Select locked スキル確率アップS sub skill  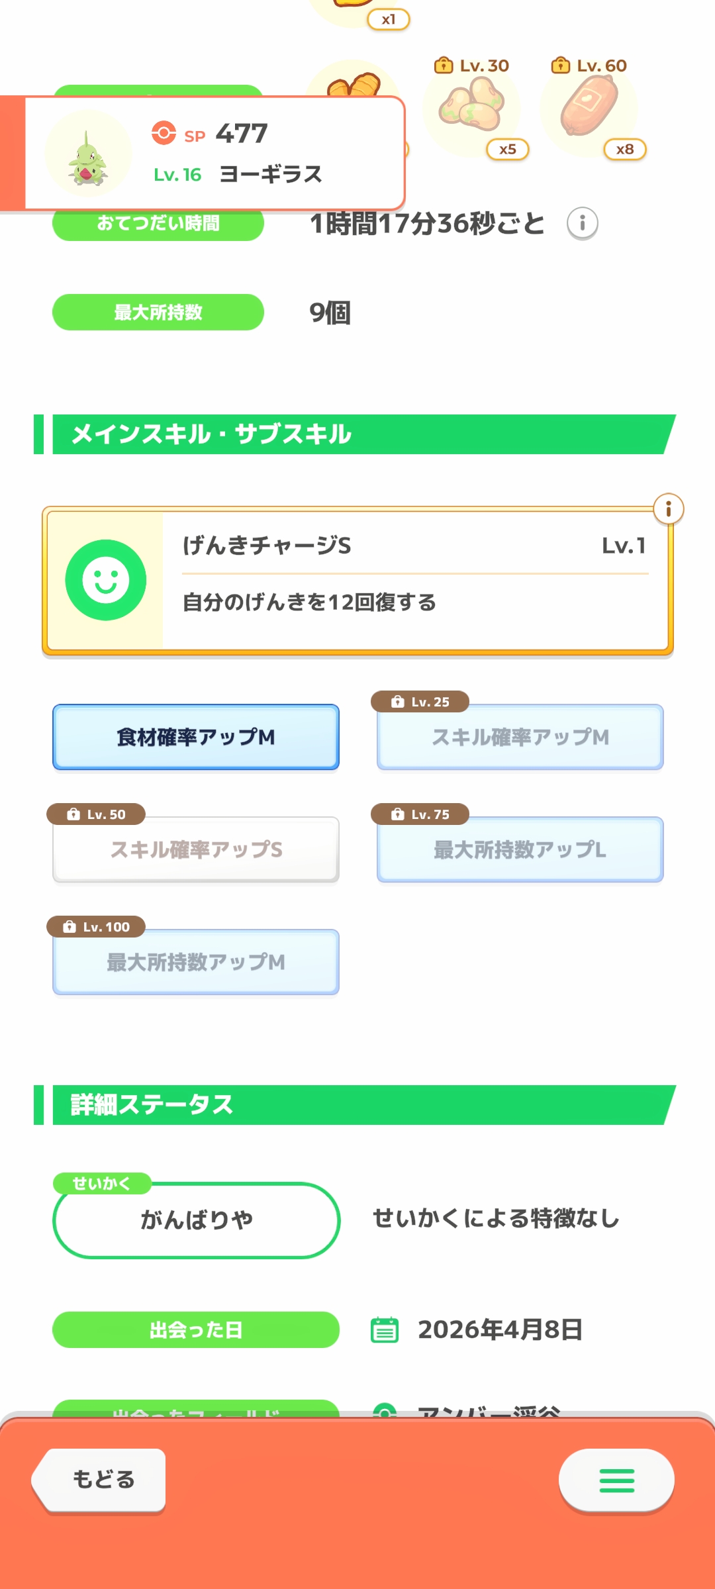[196, 849]
